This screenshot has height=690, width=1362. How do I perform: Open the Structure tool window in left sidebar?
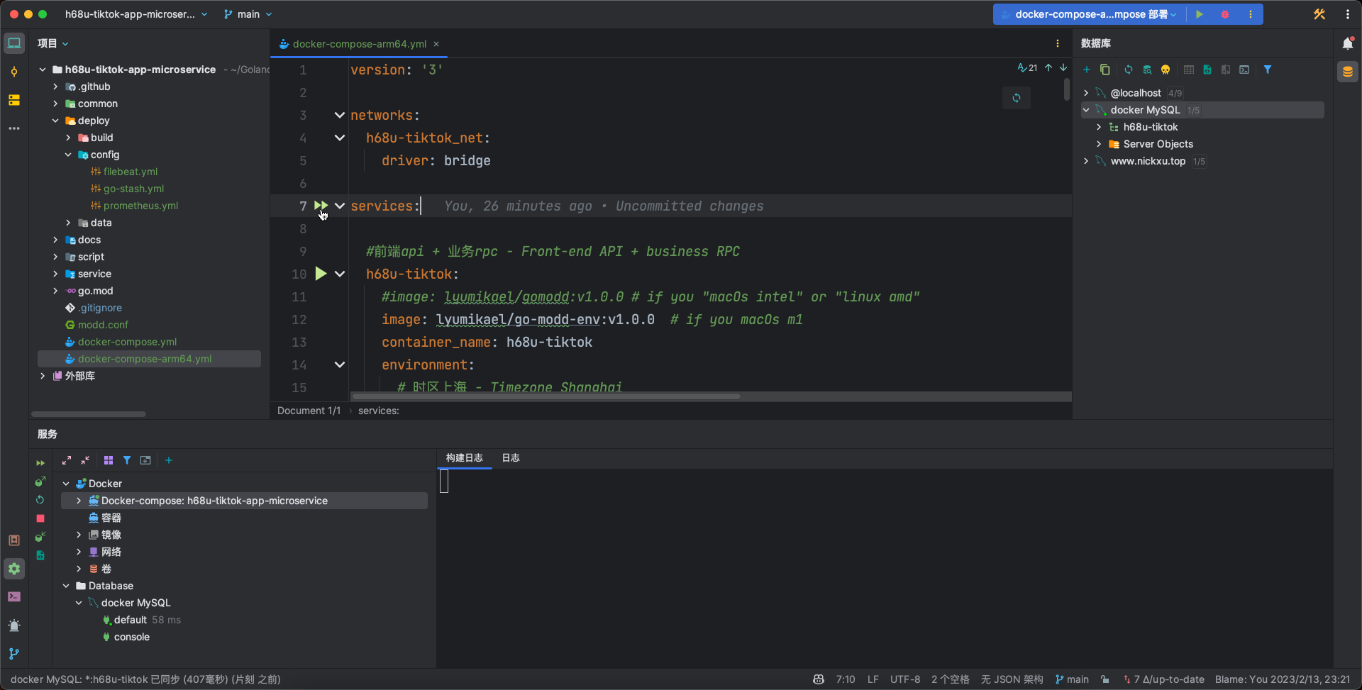coord(14,100)
